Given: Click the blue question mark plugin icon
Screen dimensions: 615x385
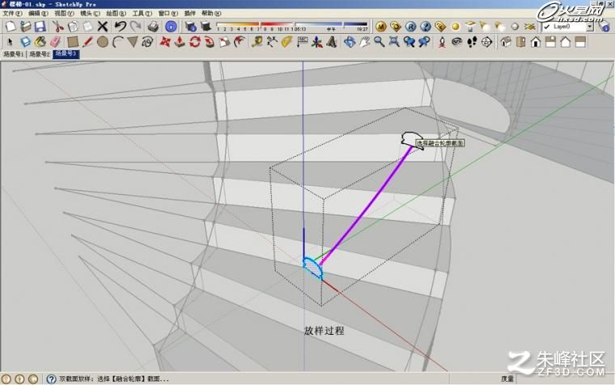Looking at the screenshot, I should (426, 27).
